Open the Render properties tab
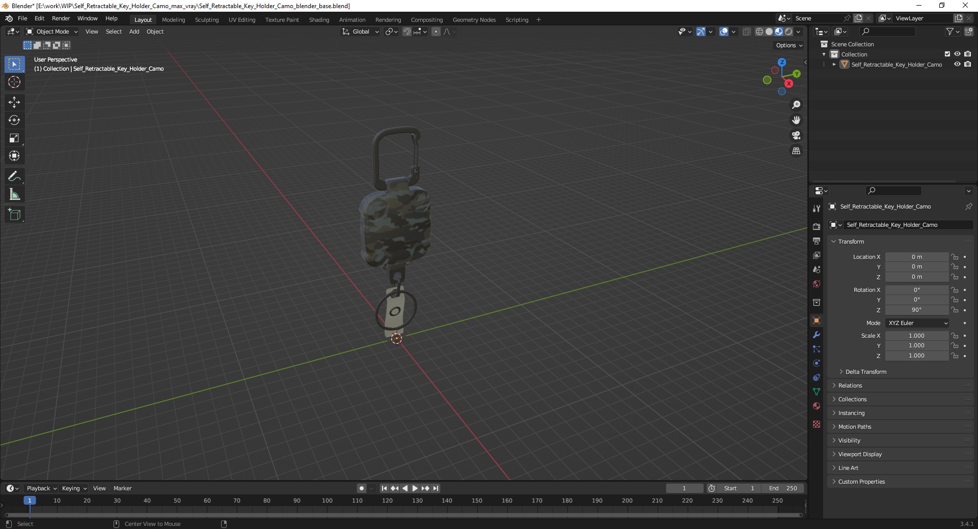The image size is (978, 529). pyautogui.click(x=817, y=227)
